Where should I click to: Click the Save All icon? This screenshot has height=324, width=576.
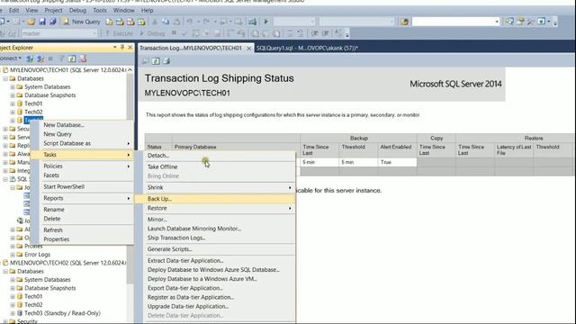pos(53,22)
